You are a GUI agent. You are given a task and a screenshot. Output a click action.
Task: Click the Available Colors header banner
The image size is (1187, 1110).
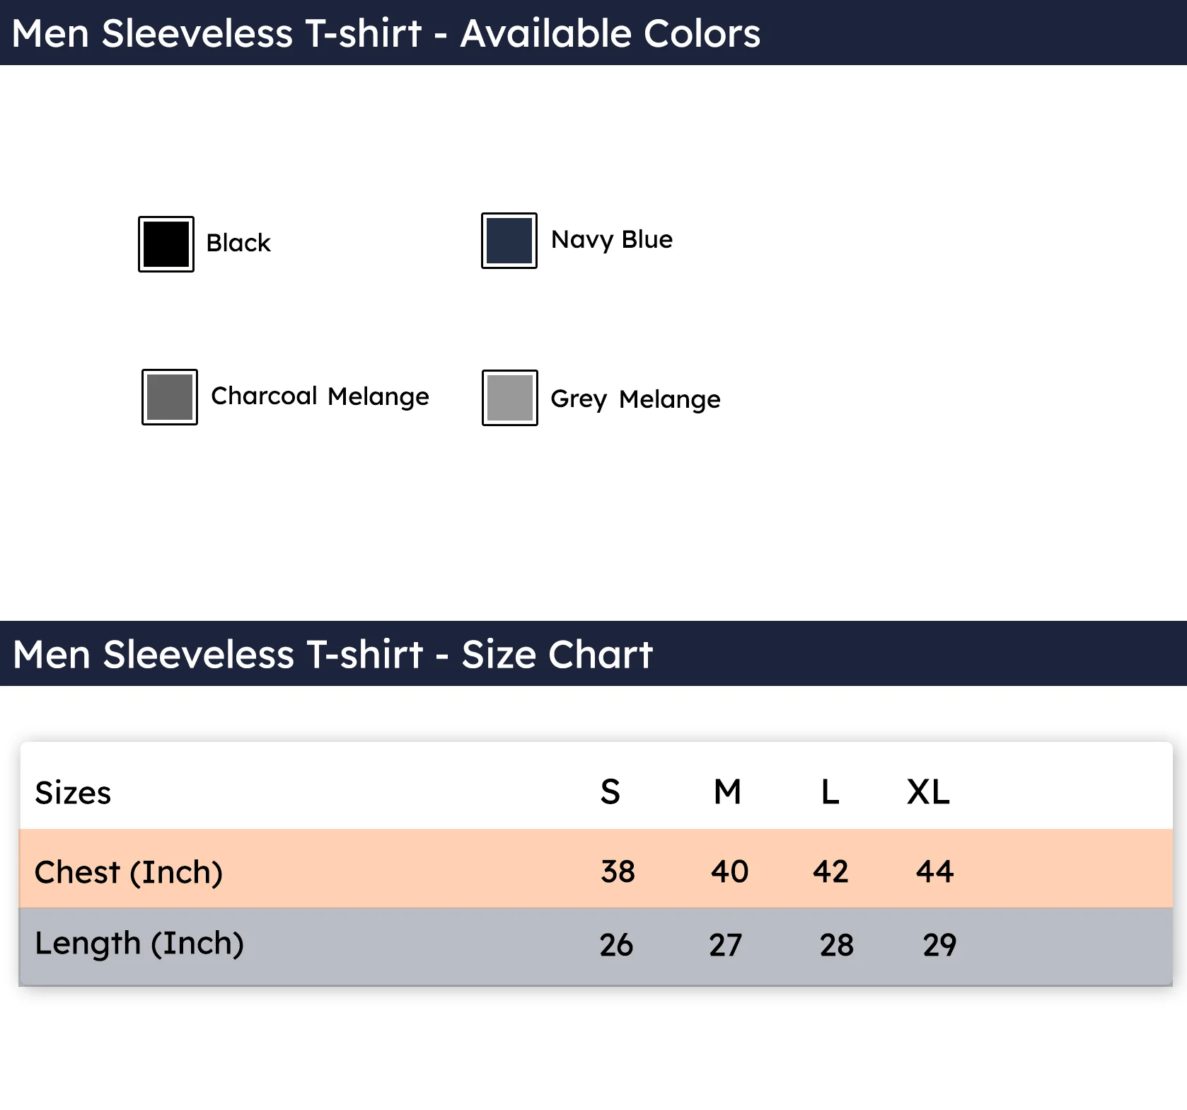(x=593, y=33)
